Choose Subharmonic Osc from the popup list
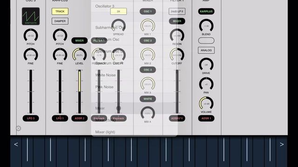The height and width of the screenshot is (167, 298). coord(134,27)
